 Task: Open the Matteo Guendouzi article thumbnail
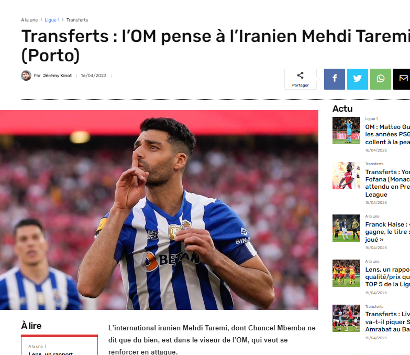(x=346, y=131)
